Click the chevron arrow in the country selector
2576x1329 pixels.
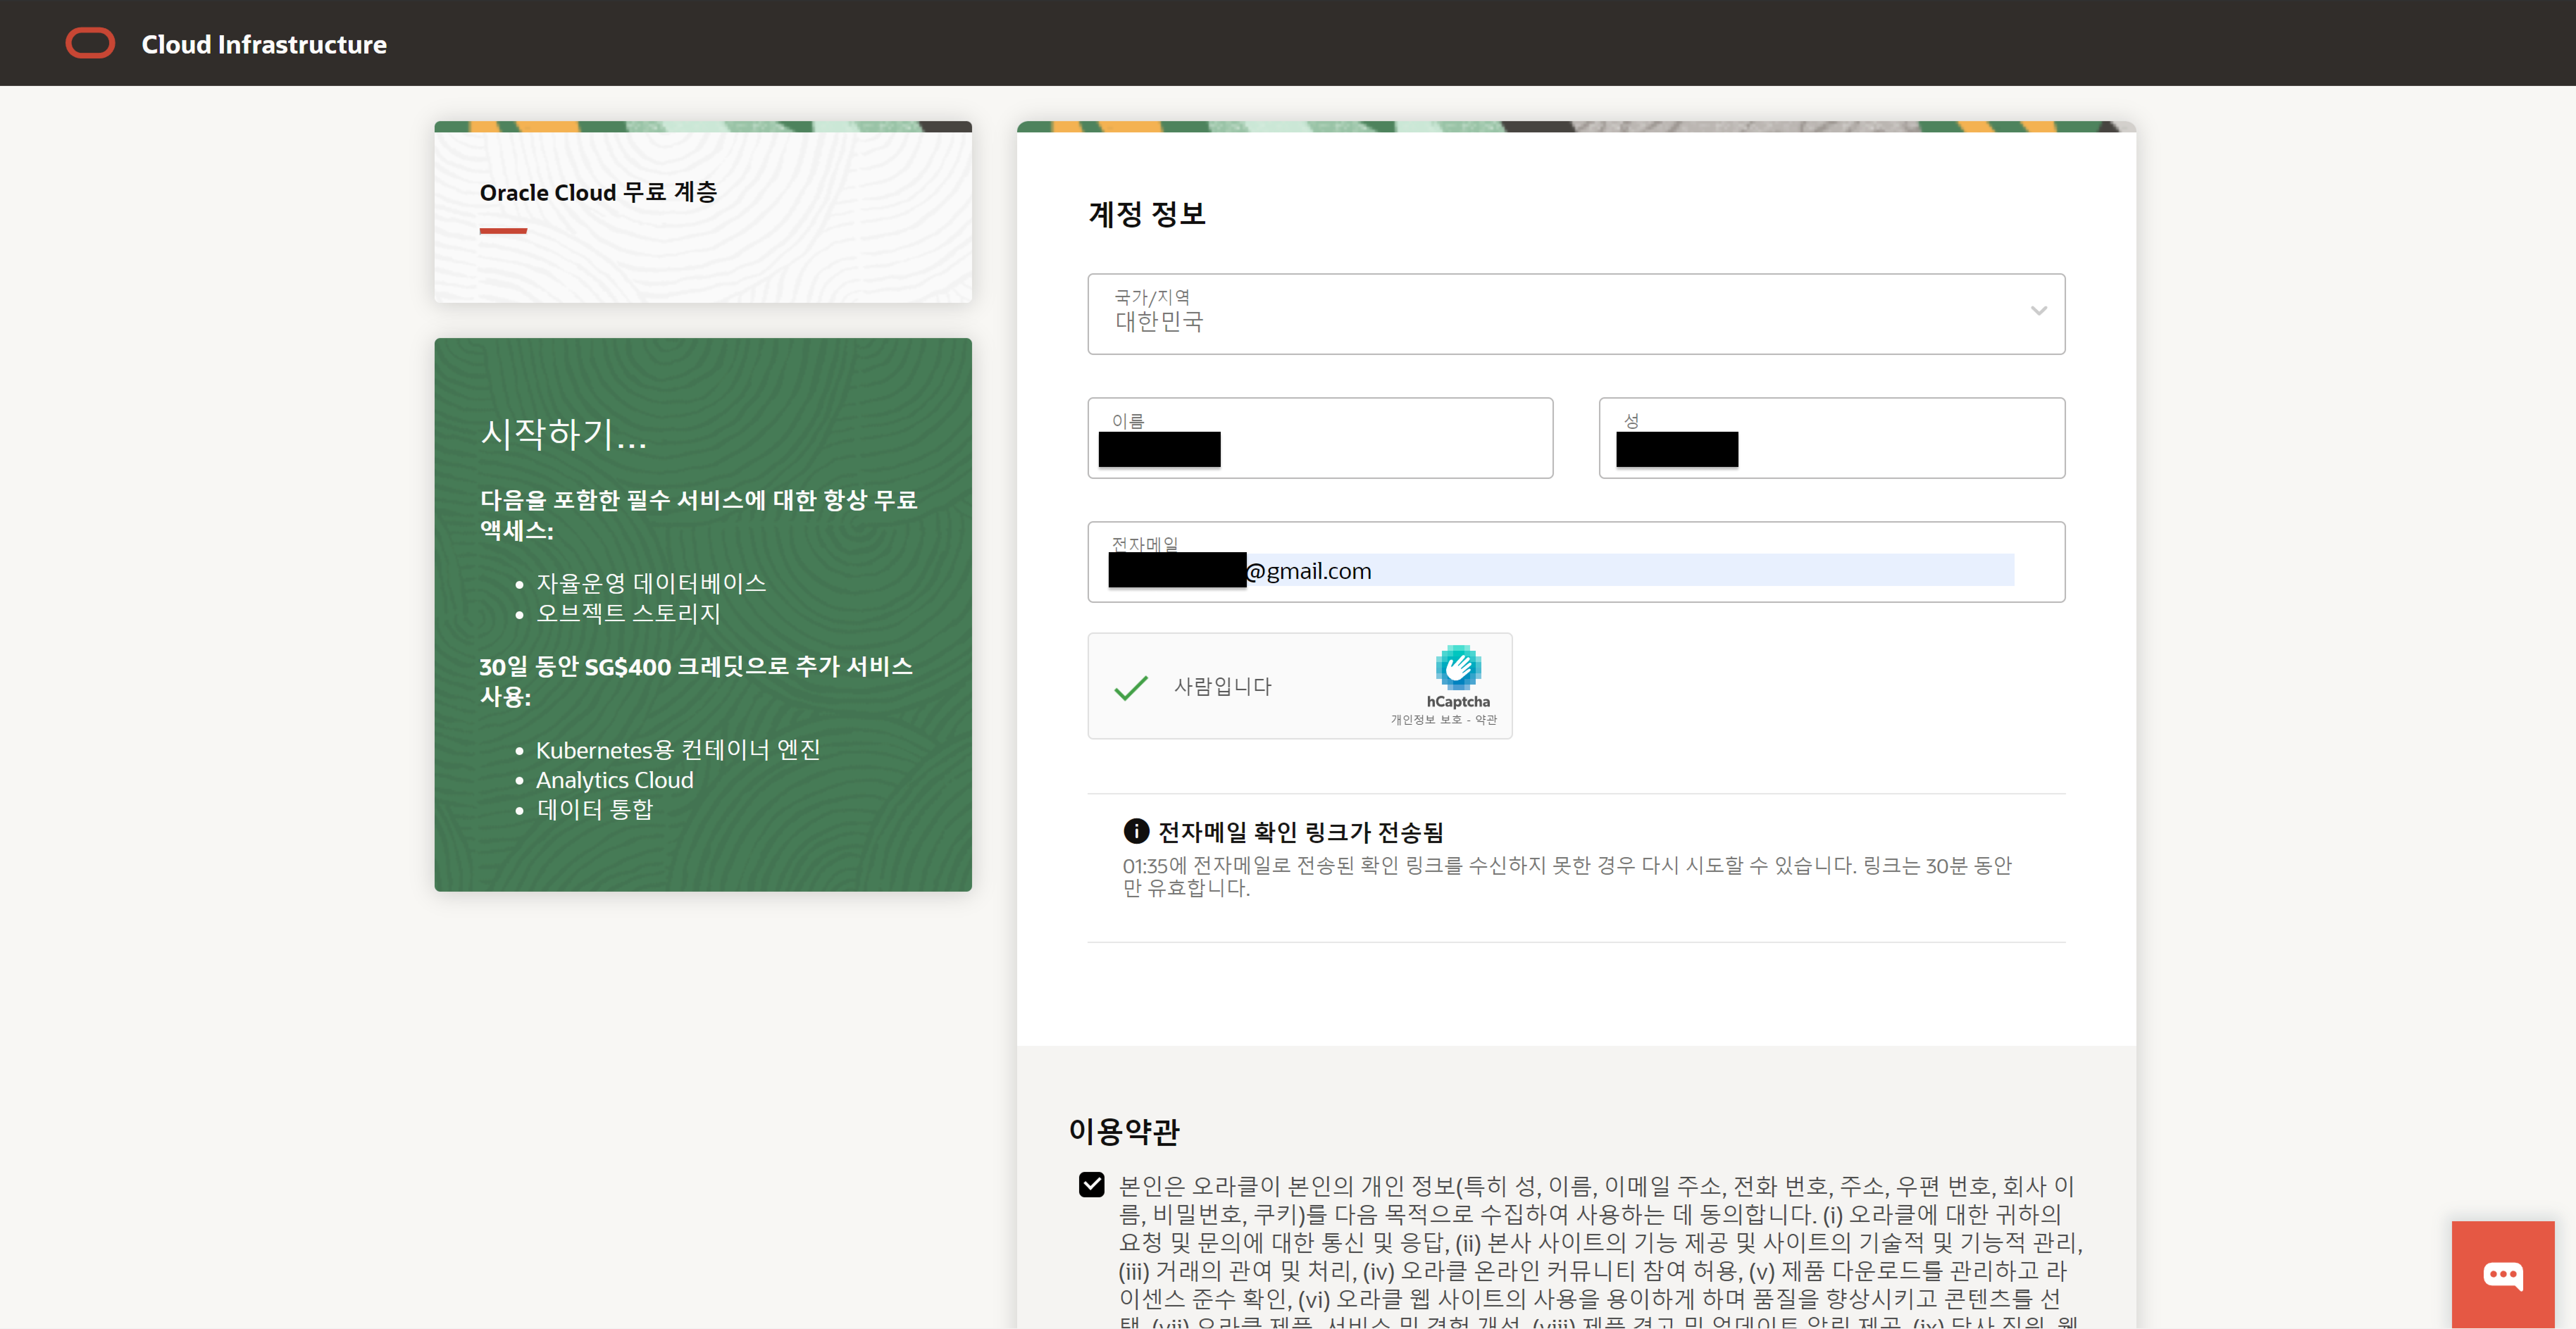2038,311
